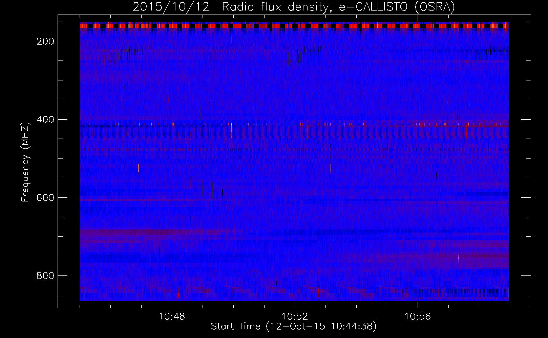Click the 10:48 time tick label
The width and height of the screenshot is (548, 338).
172,317
